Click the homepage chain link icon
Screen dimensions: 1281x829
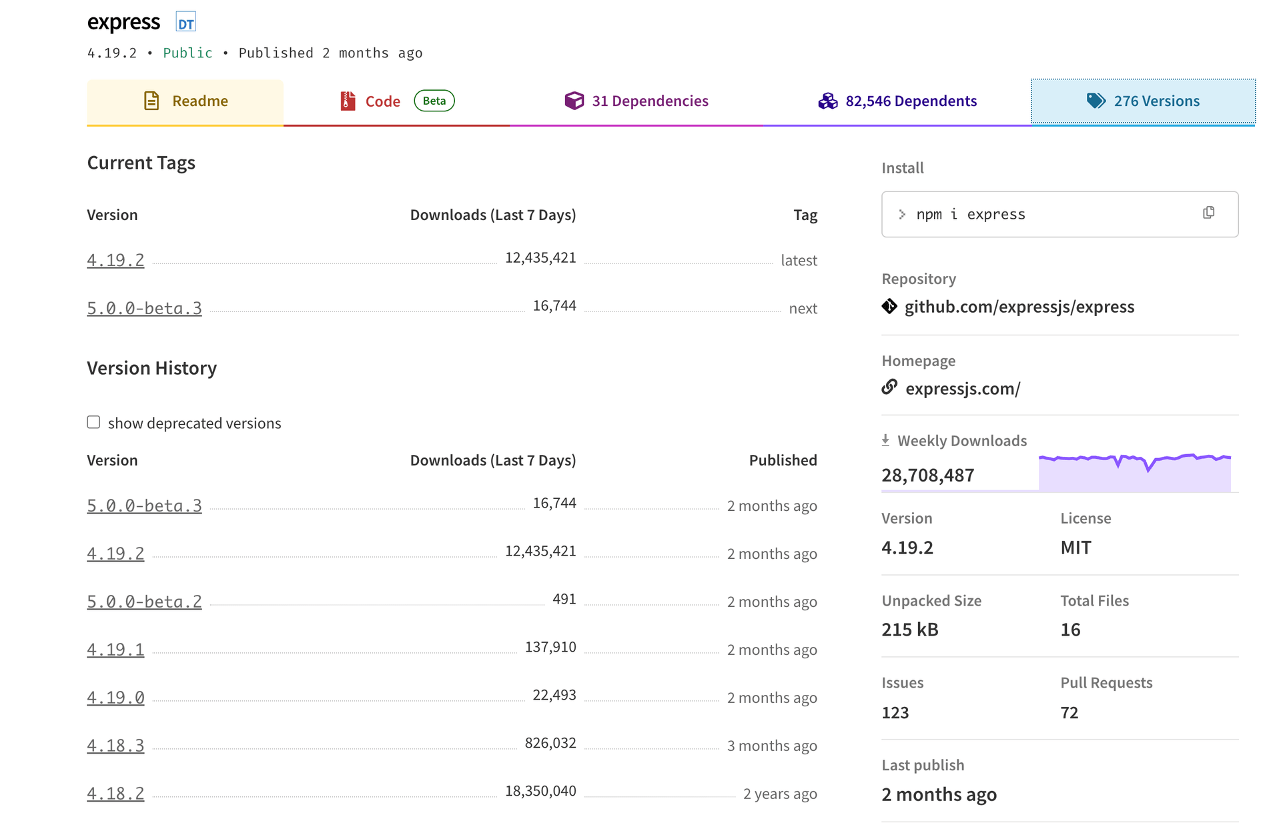click(x=889, y=387)
